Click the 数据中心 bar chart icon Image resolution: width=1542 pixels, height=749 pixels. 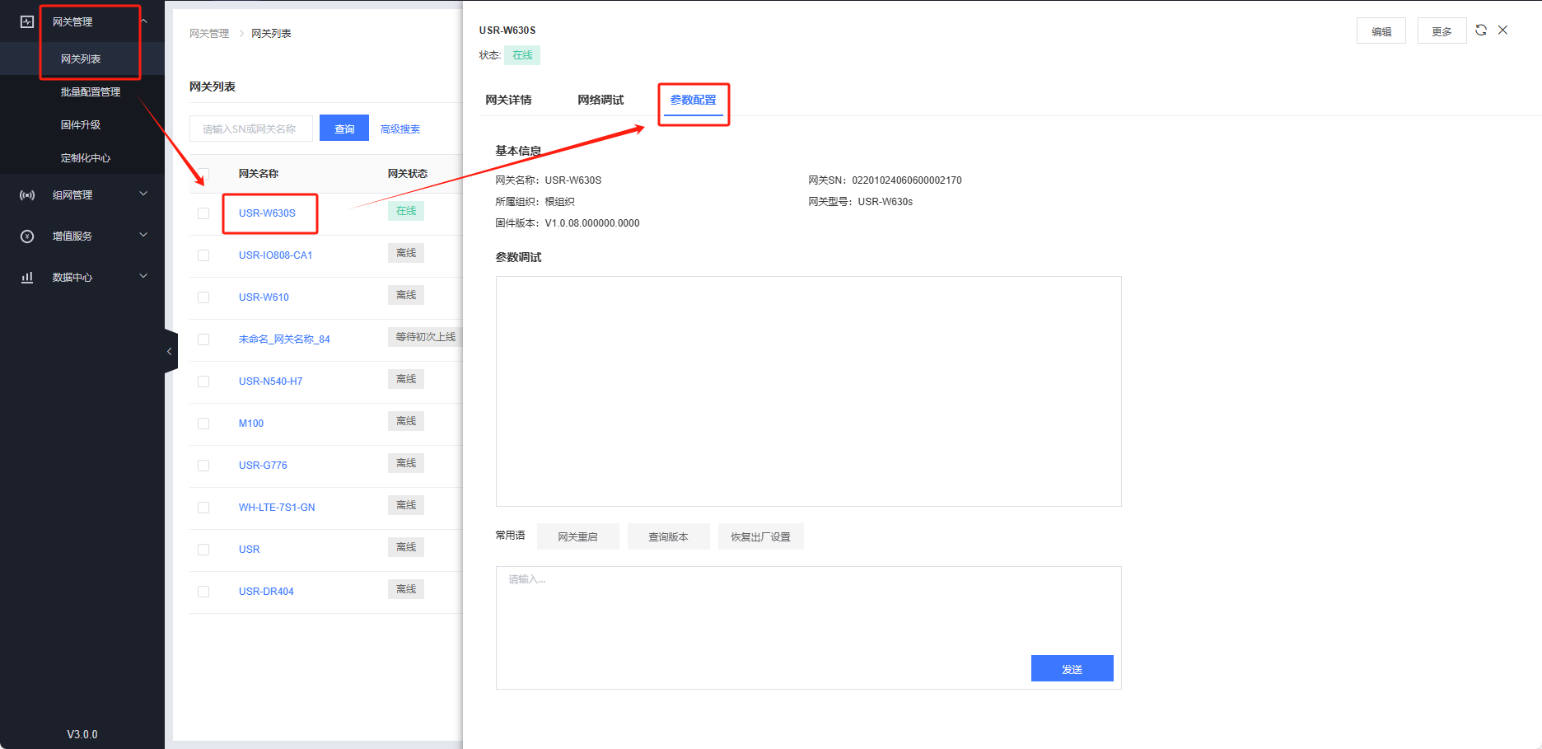tap(27, 278)
